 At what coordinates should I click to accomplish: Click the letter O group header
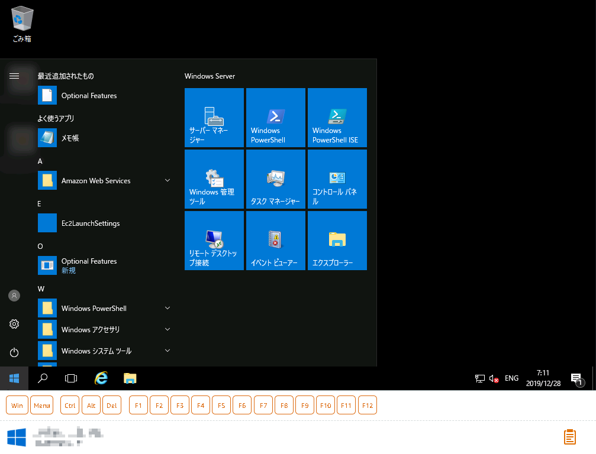(x=40, y=247)
